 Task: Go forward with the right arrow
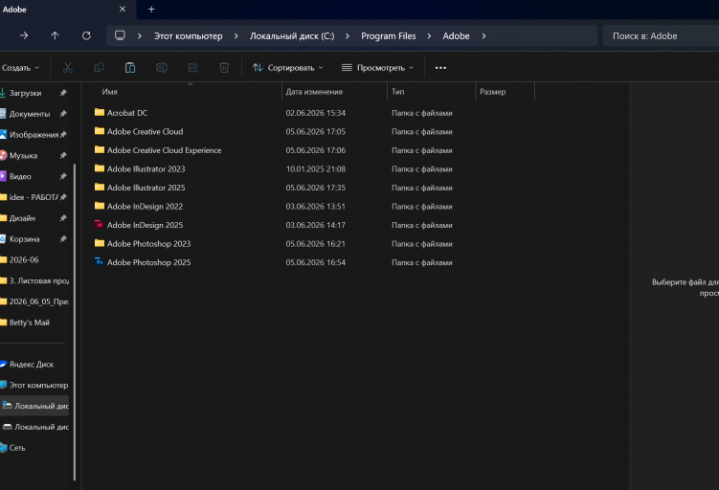pyautogui.click(x=24, y=35)
